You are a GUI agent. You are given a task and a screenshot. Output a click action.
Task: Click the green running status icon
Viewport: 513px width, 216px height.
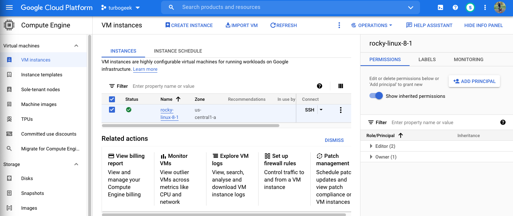coord(129,110)
